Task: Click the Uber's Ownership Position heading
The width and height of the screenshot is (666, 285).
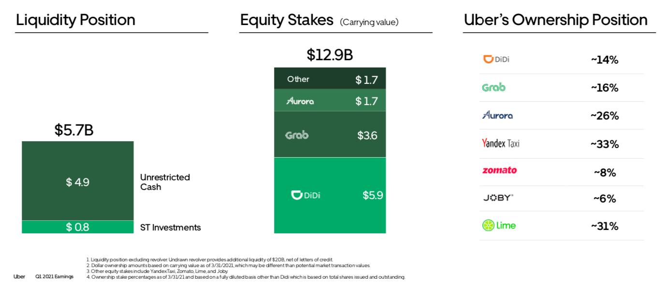Action: (555, 20)
